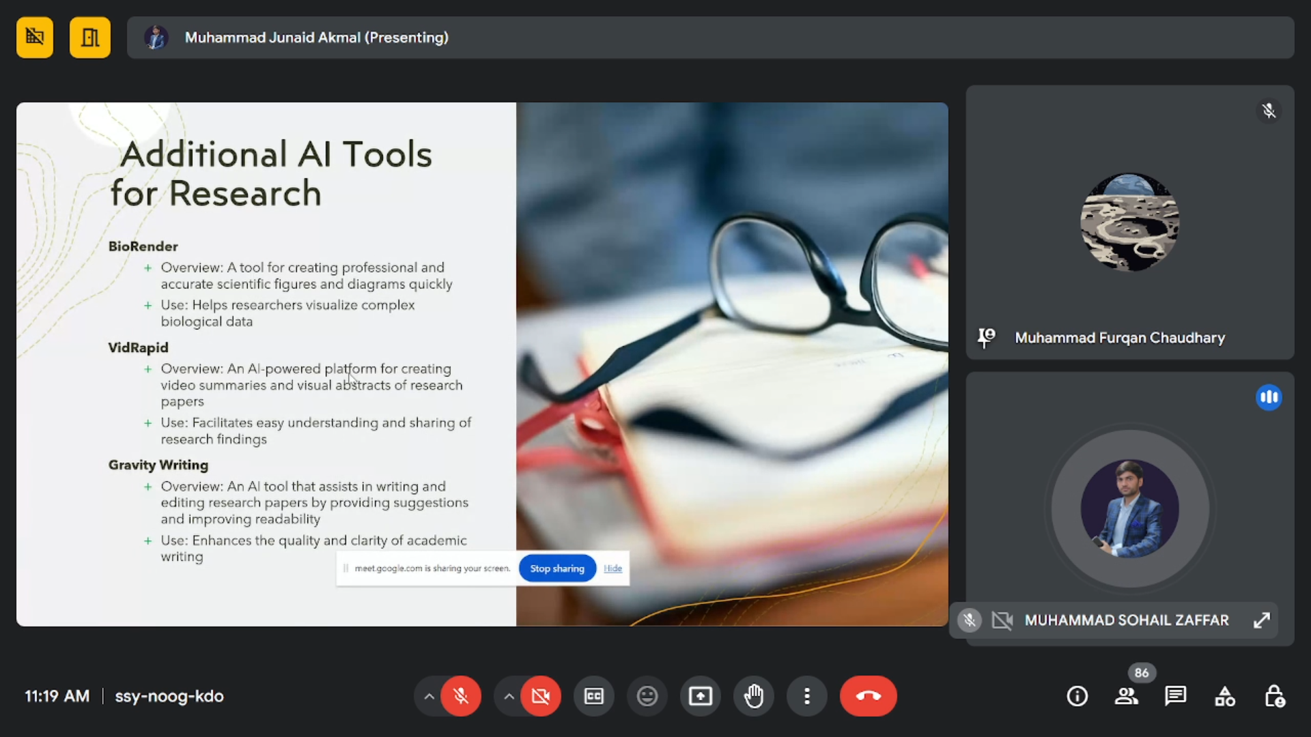Click the speaking indicator on Sohail Zaffar's tile
1311x737 pixels.
pos(1269,397)
